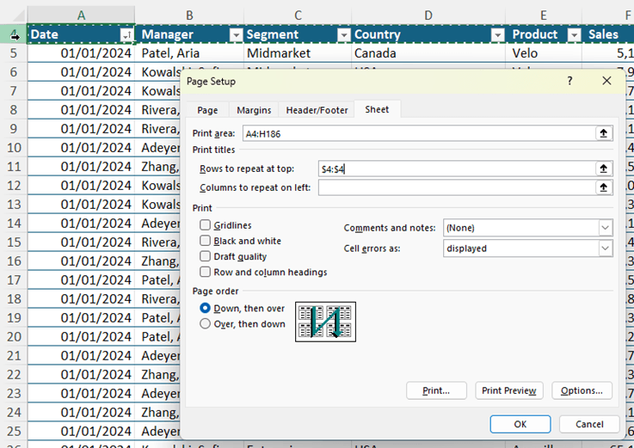Select row 5 header
Screen dimensions: 634x448
(14, 53)
